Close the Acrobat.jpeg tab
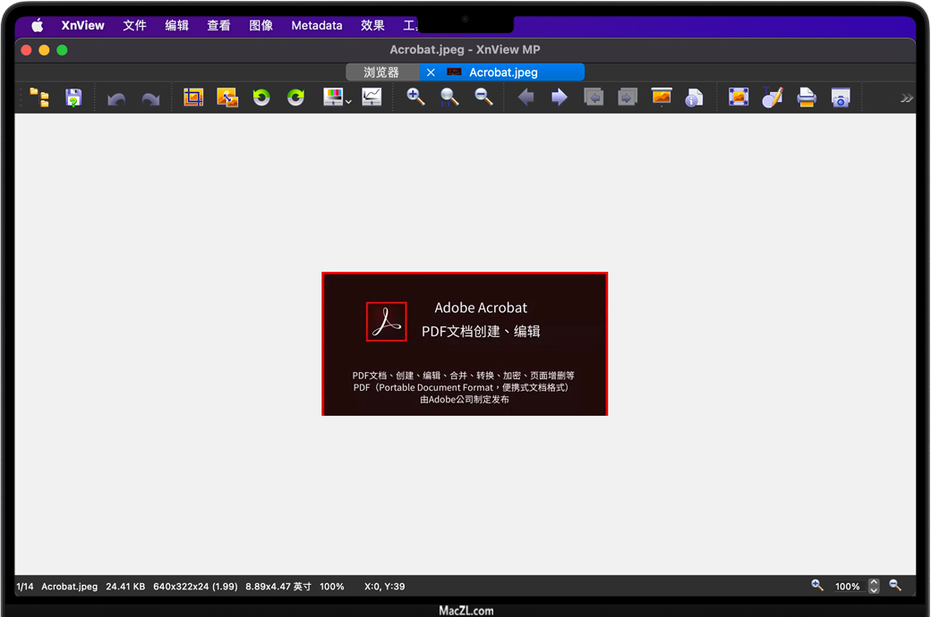931x617 pixels. [431, 72]
